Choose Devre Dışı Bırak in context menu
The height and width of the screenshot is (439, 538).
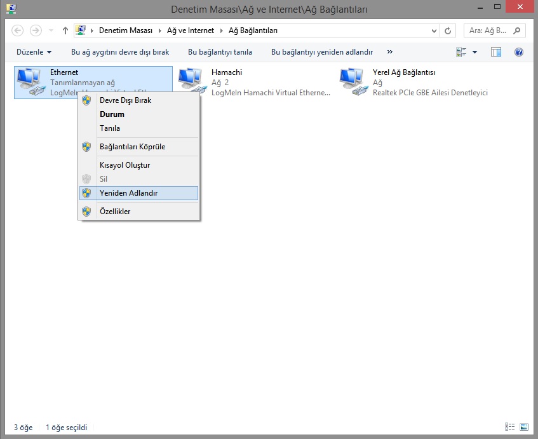click(x=139, y=100)
